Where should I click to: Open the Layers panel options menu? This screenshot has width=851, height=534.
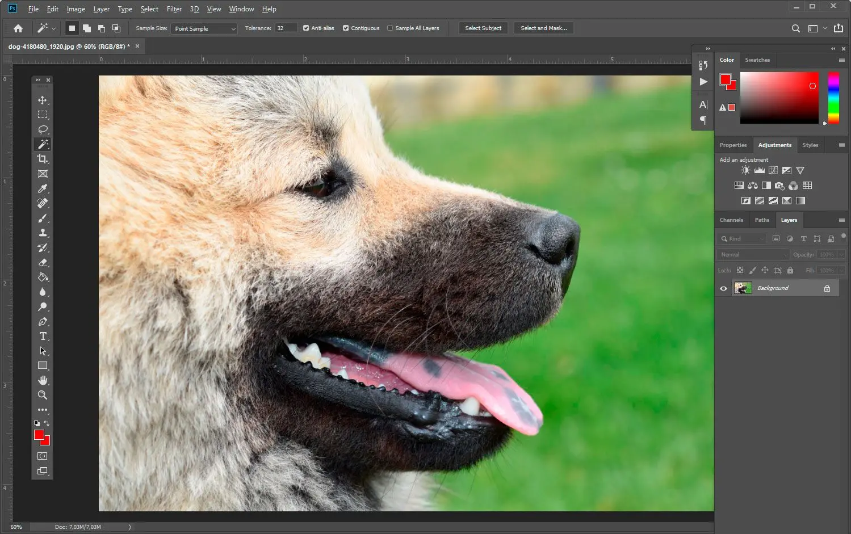[x=842, y=220]
